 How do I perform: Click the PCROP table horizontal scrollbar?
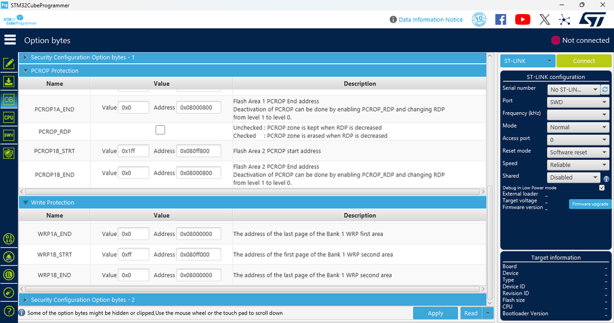tap(253, 192)
